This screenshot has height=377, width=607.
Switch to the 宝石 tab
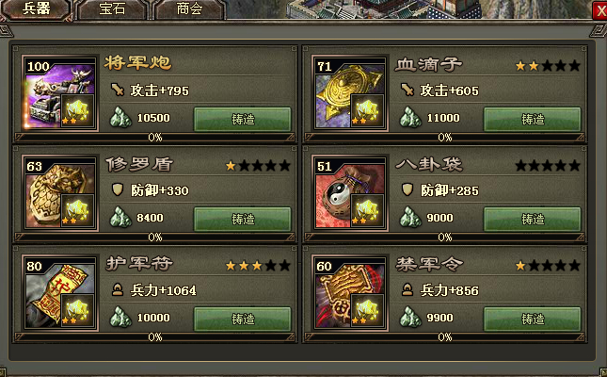pyautogui.click(x=112, y=8)
